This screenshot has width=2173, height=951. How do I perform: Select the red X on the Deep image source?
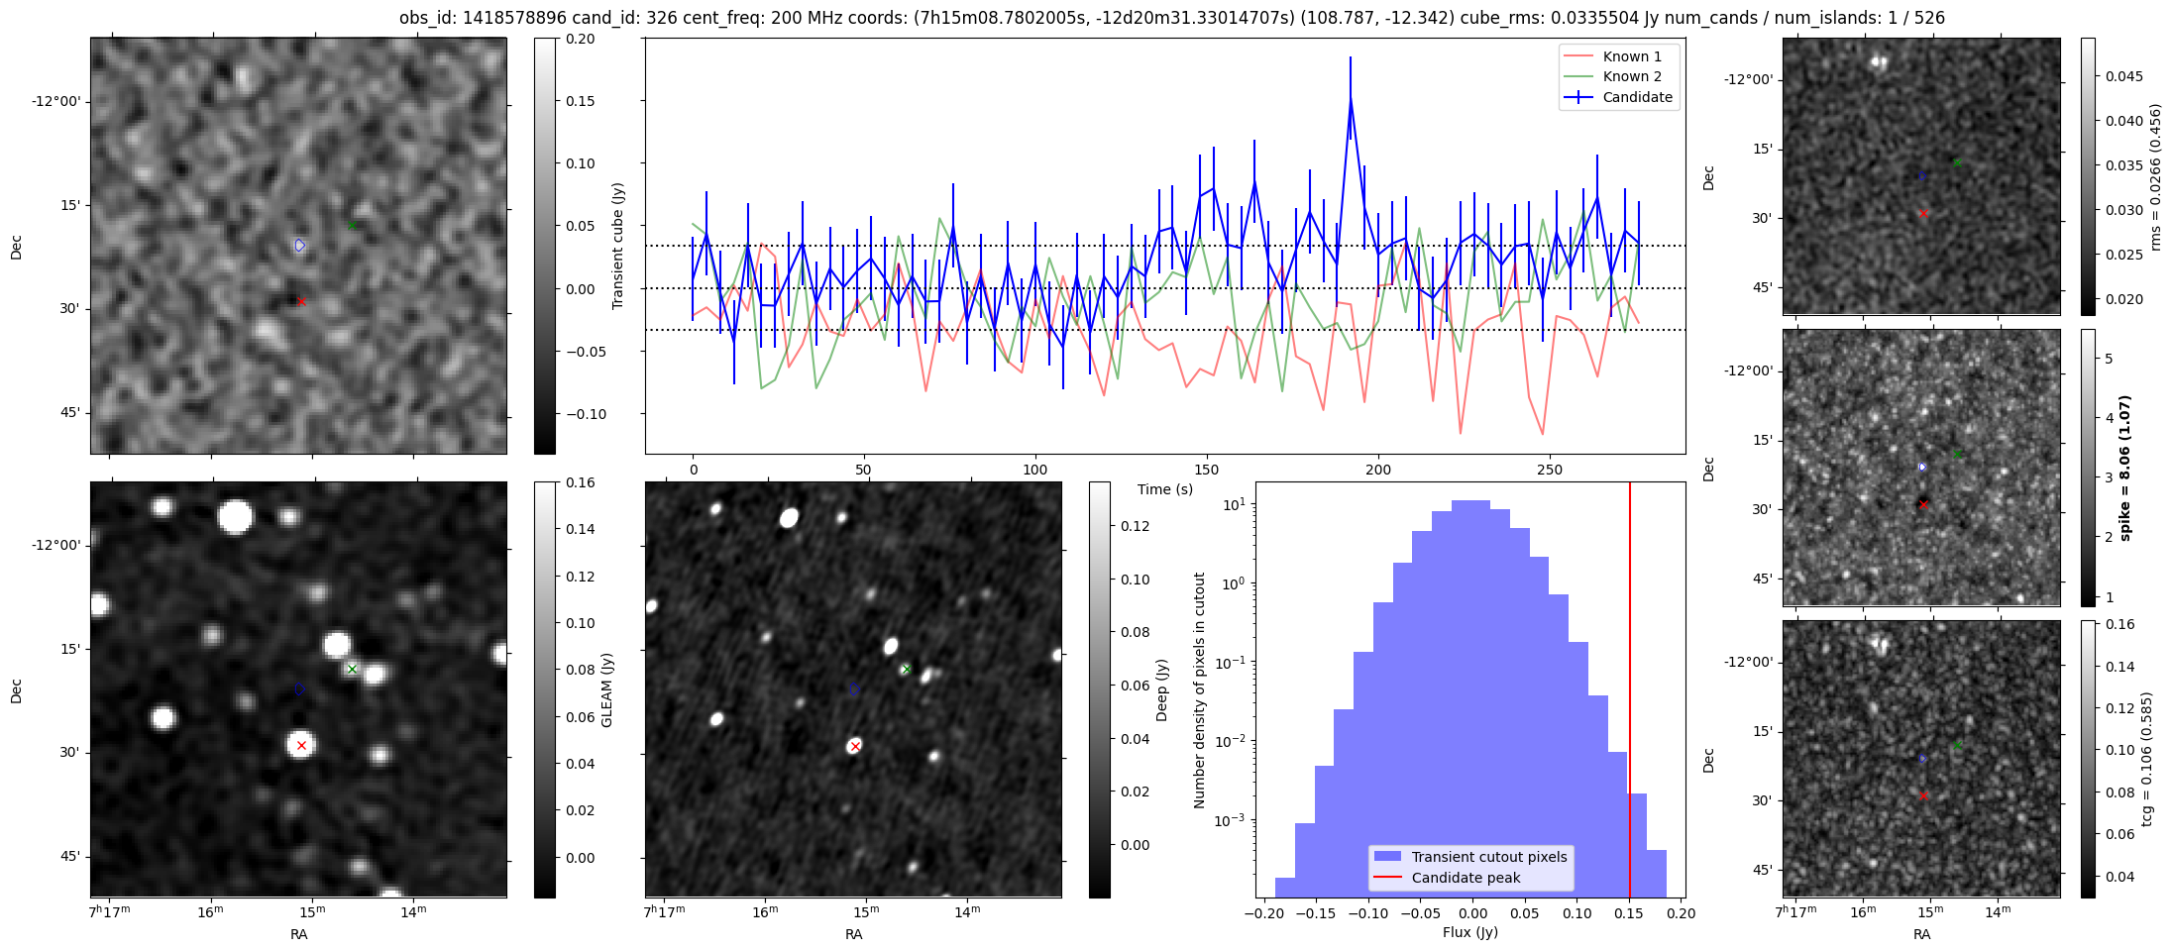[x=855, y=746]
